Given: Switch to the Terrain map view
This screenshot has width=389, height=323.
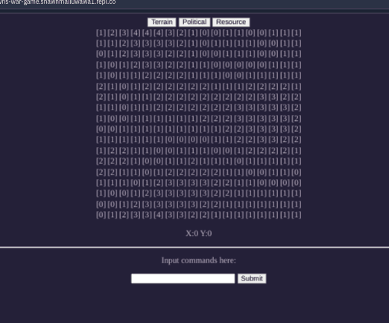Looking at the screenshot, I should pos(162,22).
